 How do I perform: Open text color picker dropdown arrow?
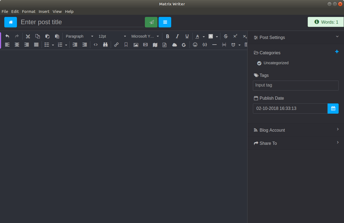pos(204,36)
